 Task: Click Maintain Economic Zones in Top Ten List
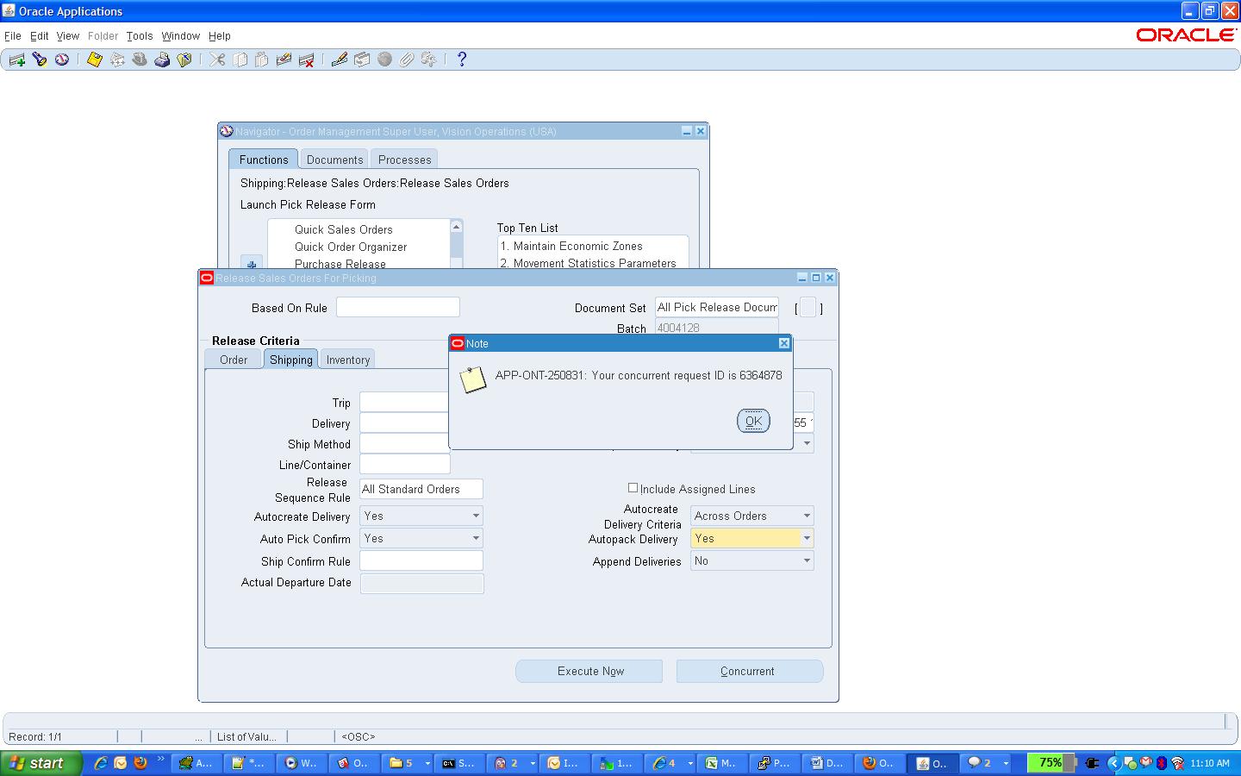571,246
